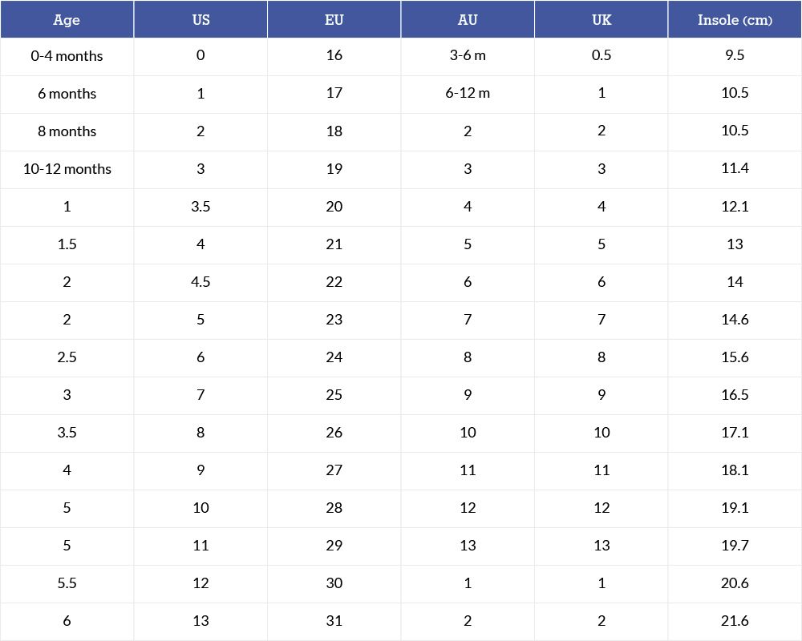
Task: Click the US size 4.5 cell
Action: click(200, 282)
